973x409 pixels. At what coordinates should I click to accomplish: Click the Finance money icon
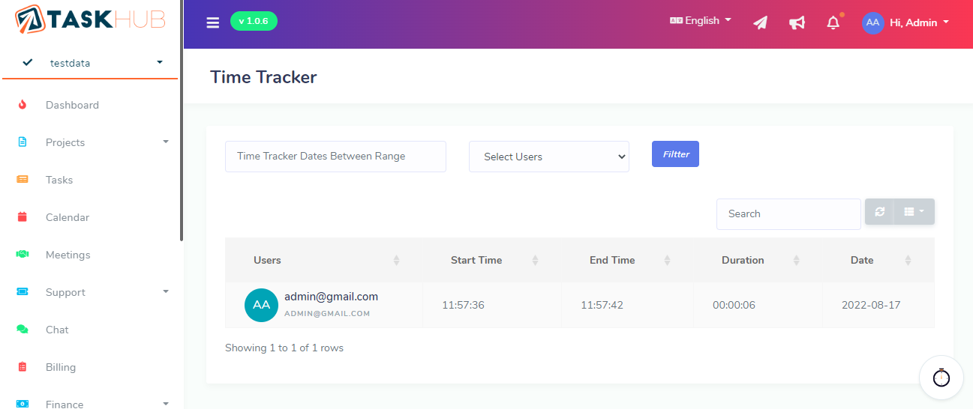click(x=23, y=403)
